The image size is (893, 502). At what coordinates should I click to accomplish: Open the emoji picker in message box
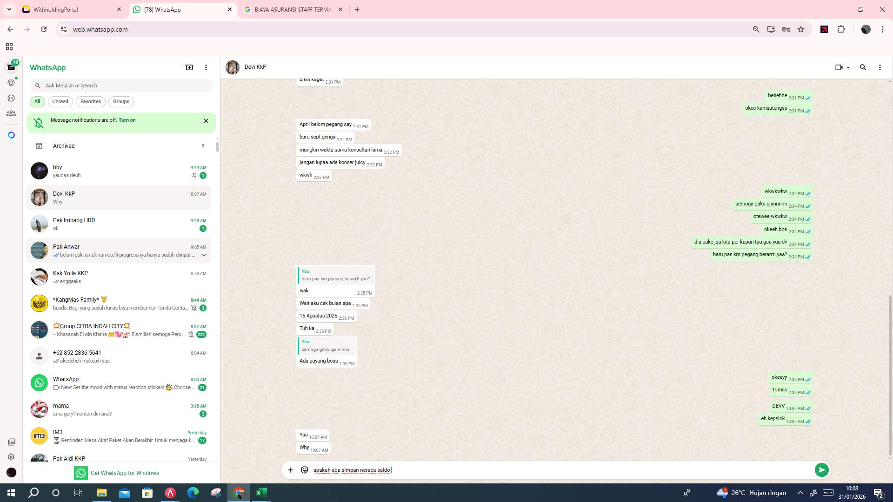(x=304, y=470)
